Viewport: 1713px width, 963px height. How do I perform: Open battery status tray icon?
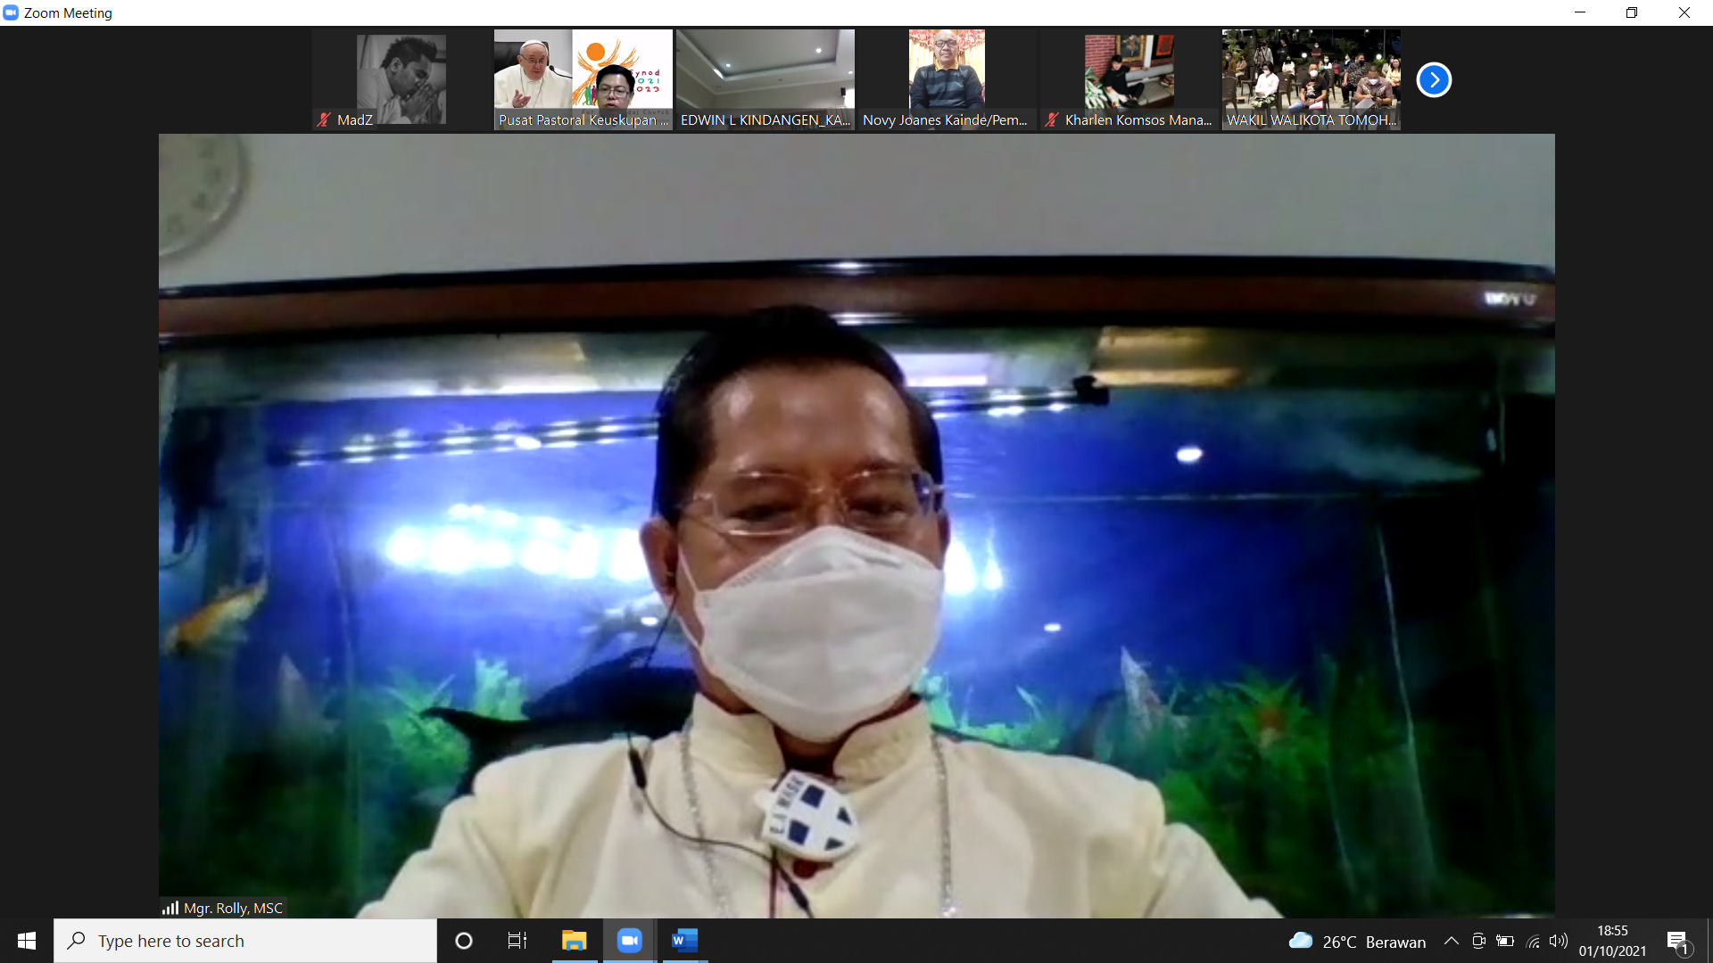point(1505,941)
